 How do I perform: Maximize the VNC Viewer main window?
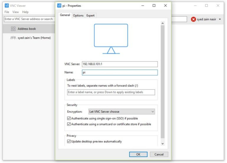[x=206, y=6]
